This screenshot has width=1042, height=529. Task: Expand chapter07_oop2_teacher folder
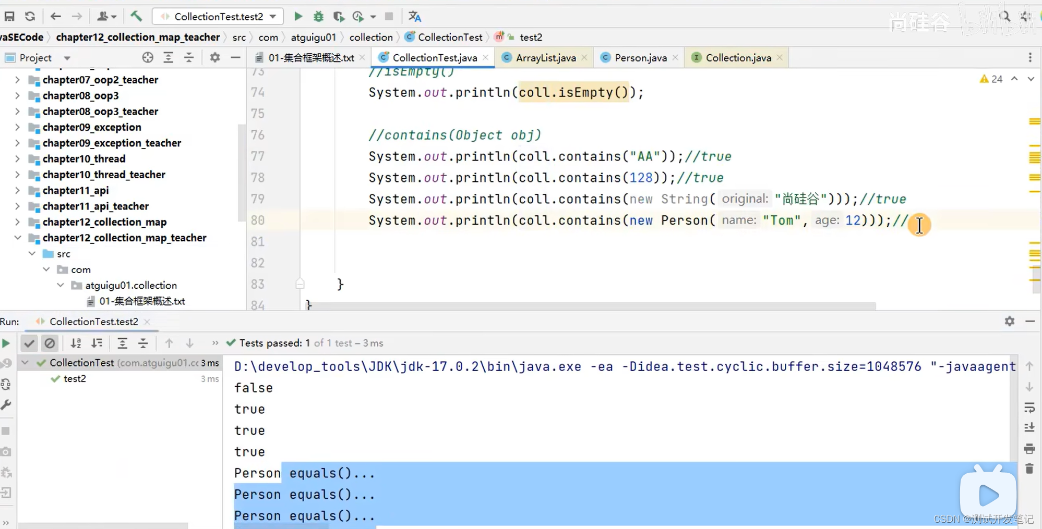(17, 80)
